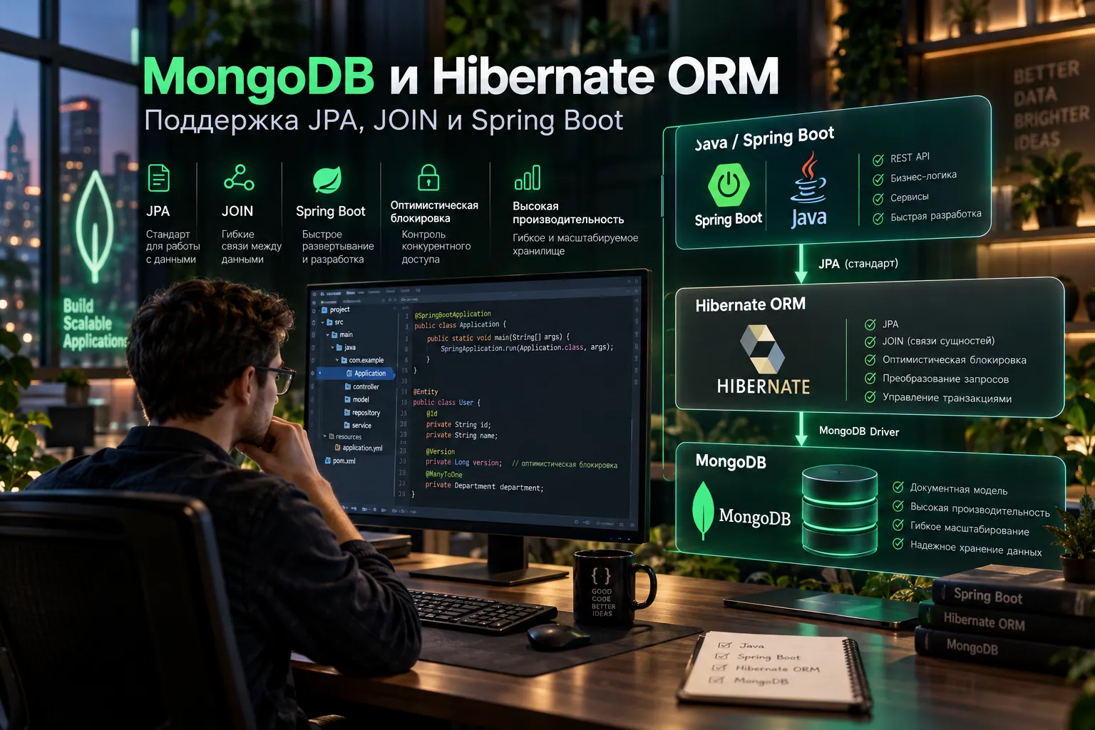This screenshot has height=730, width=1095.
Task: Click the Hibernate logo in Hibernate ORM panel
Action: 762,349
